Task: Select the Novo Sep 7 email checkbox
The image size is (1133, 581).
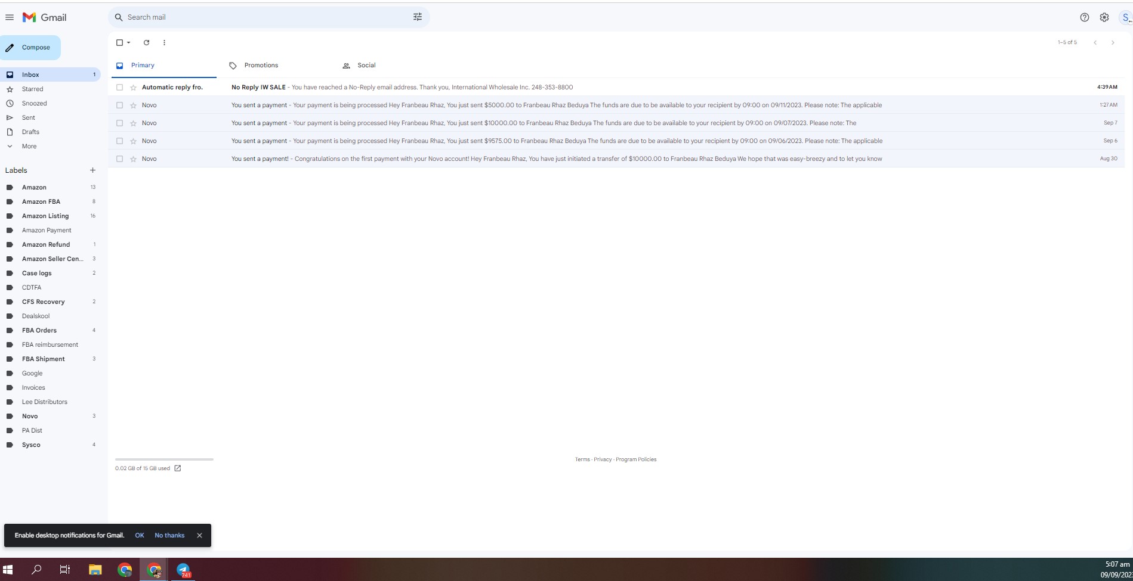Action: pyautogui.click(x=119, y=123)
